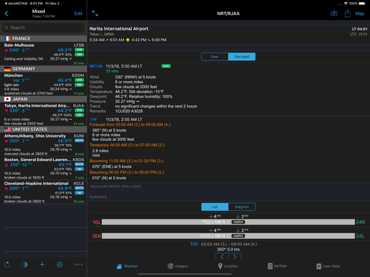Tap the MVFR badge on KCLE
Viewport: 370px width, 277px height.
(79, 188)
